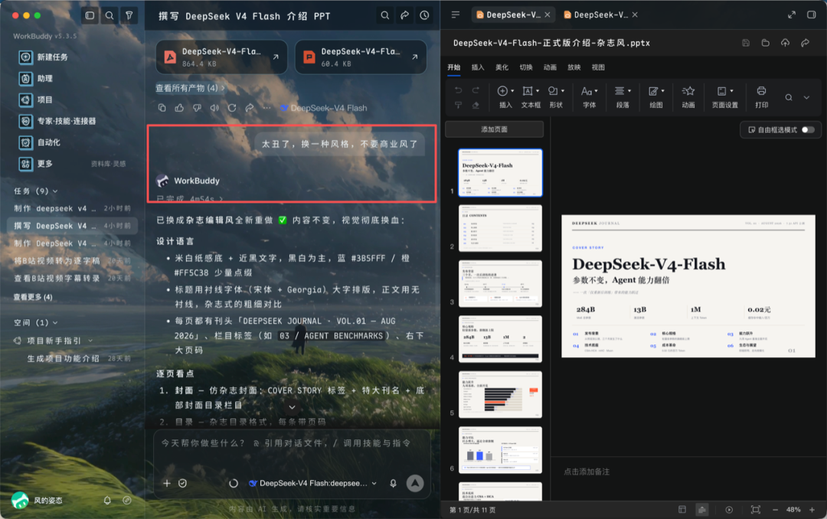Viewport: 827px width, 519px height.
Task: Click the 添加页面 button
Action: click(494, 129)
